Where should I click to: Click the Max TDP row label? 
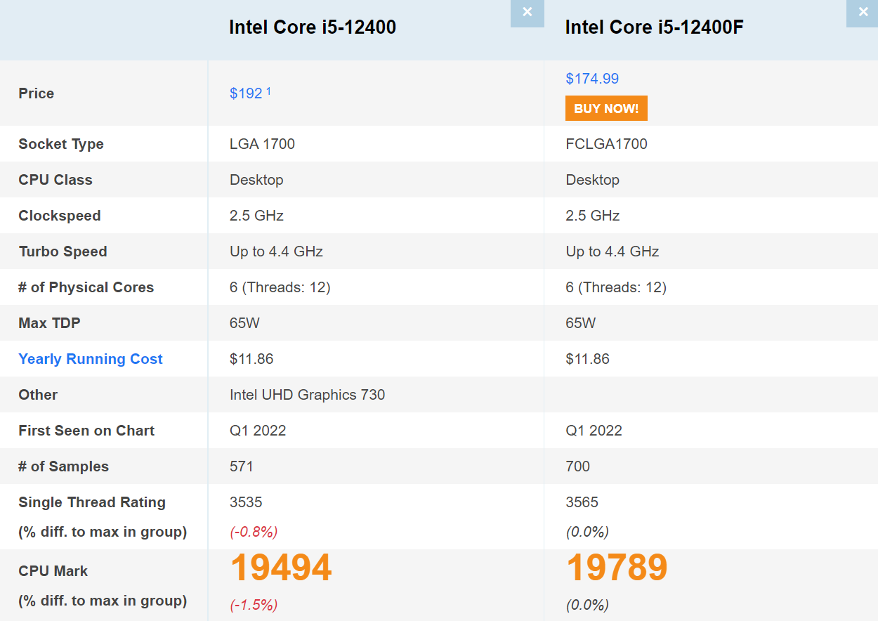(49, 323)
